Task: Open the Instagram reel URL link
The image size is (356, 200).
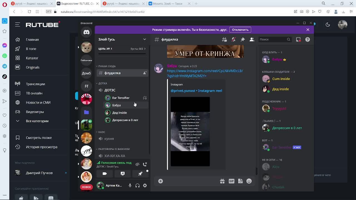Action: click(205, 73)
